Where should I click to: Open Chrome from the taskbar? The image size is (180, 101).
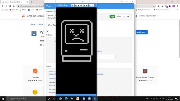pos(60,98)
